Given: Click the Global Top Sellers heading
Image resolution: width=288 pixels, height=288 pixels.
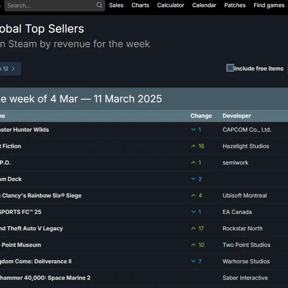Looking at the screenshot, I should [x=42, y=29].
